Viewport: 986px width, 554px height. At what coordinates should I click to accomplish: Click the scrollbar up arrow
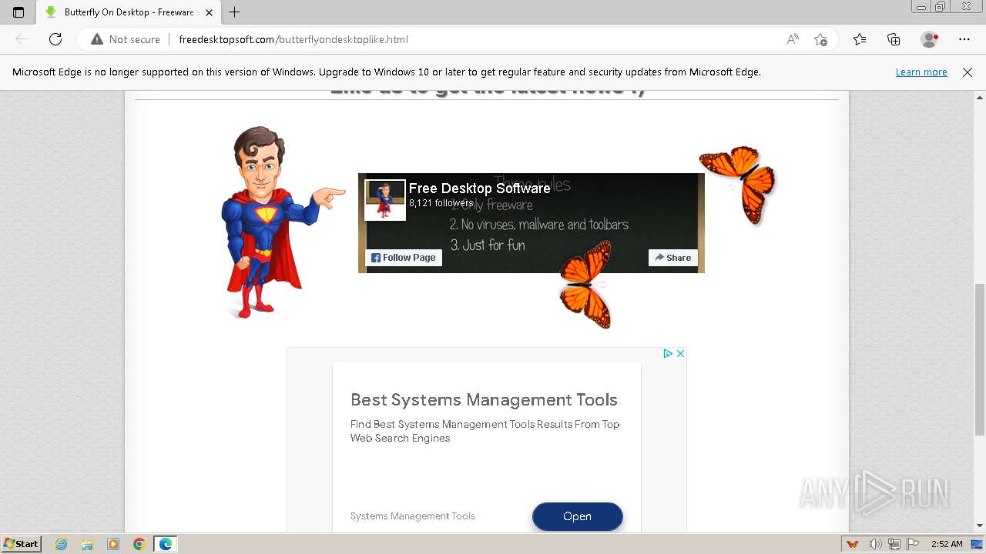pos(980,98)
